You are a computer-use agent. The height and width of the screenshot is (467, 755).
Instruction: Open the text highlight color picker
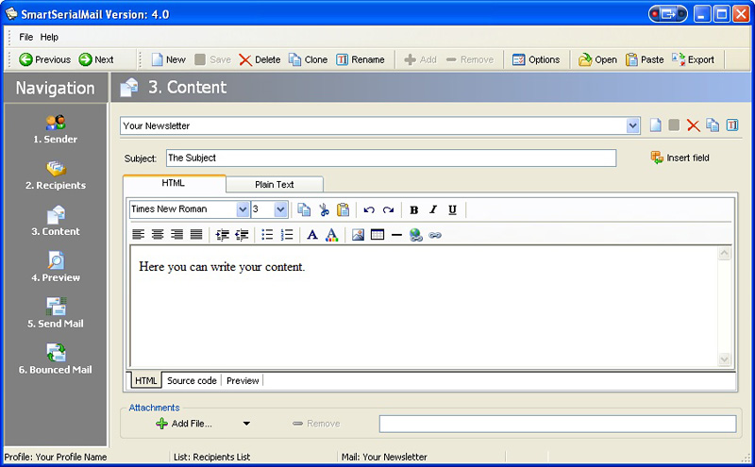[x=332, y=235]
